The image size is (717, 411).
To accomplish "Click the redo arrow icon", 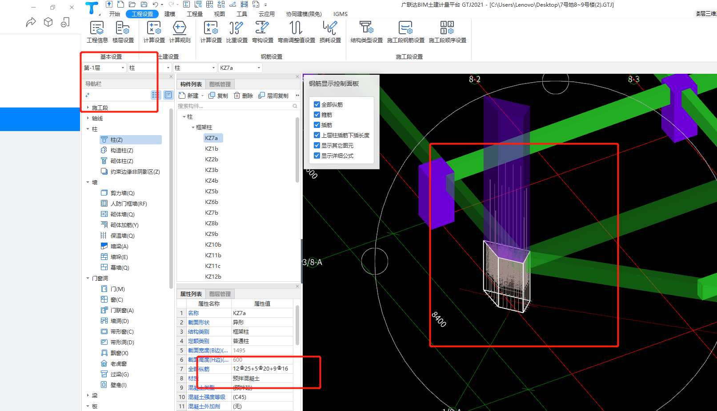I will pos(171,4).
